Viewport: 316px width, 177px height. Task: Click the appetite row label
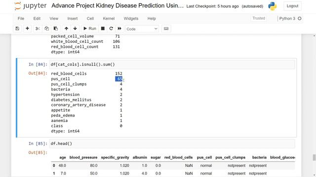(x=60, y=110)
